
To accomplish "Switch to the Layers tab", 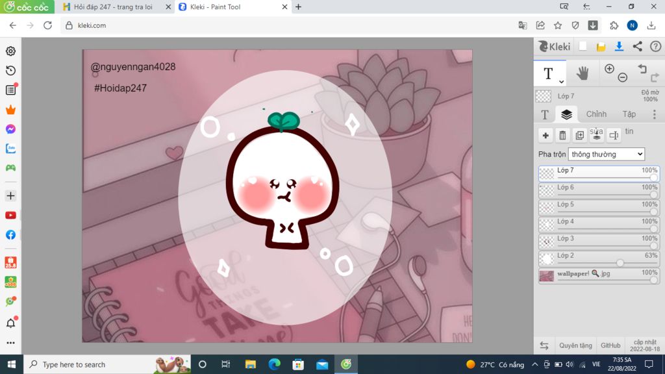I will tap(566, 114).
